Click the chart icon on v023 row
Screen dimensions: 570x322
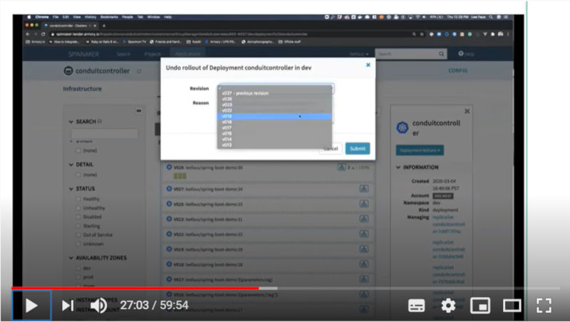364,219
